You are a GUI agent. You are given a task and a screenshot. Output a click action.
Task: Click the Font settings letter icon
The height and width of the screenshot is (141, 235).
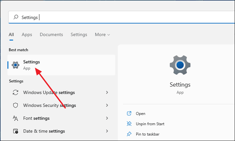pyautogui.click(x=15, y=118)
